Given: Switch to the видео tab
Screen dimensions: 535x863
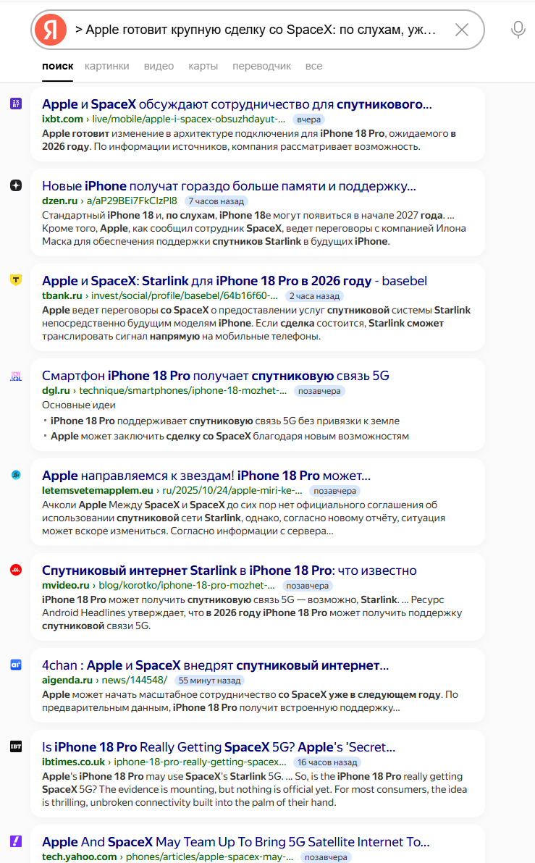Looking at the screenshot, I should [159, 66].
